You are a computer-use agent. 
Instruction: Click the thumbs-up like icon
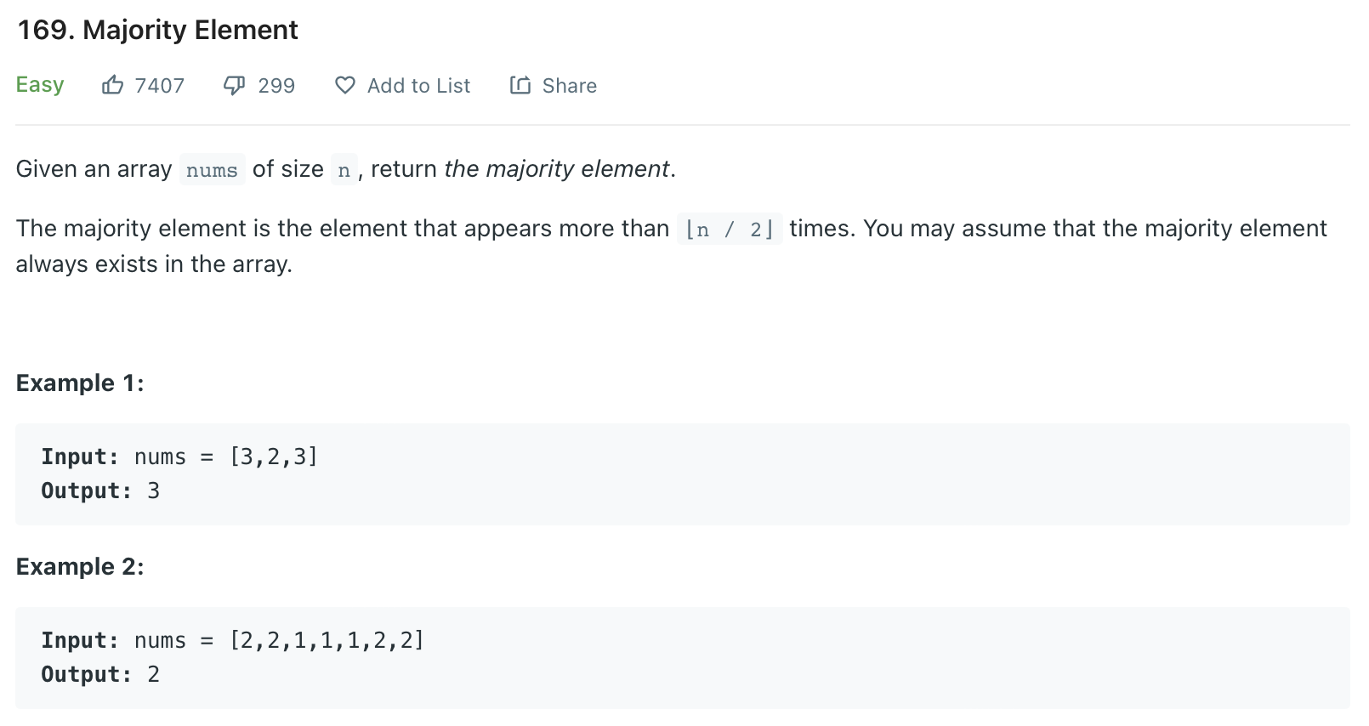coord(115,84)
